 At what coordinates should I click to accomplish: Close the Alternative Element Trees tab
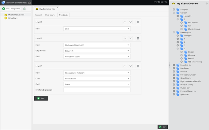[x=30, y=3]
